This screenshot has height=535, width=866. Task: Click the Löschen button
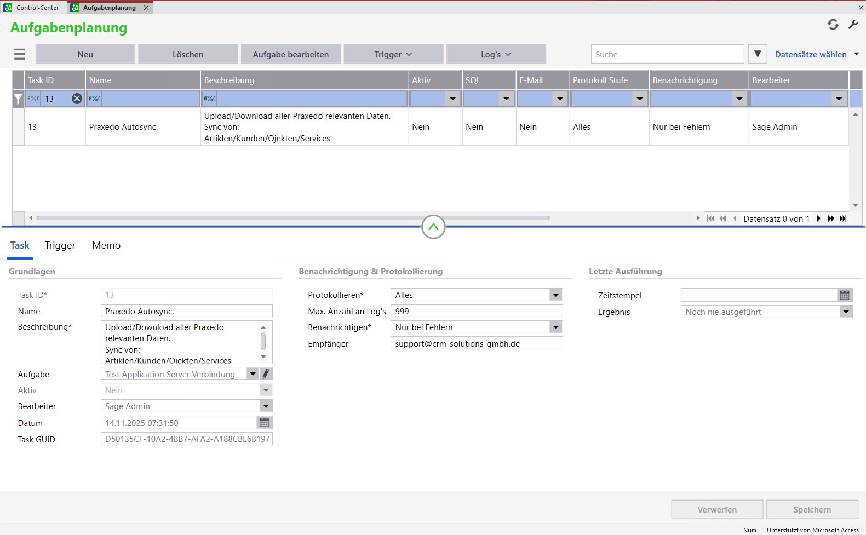(x=188, y=54)
